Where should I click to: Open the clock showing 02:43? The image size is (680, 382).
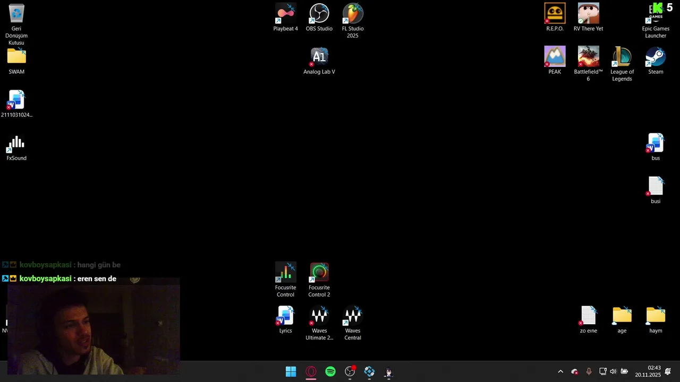pyautogui.click(x=648, y=371)
